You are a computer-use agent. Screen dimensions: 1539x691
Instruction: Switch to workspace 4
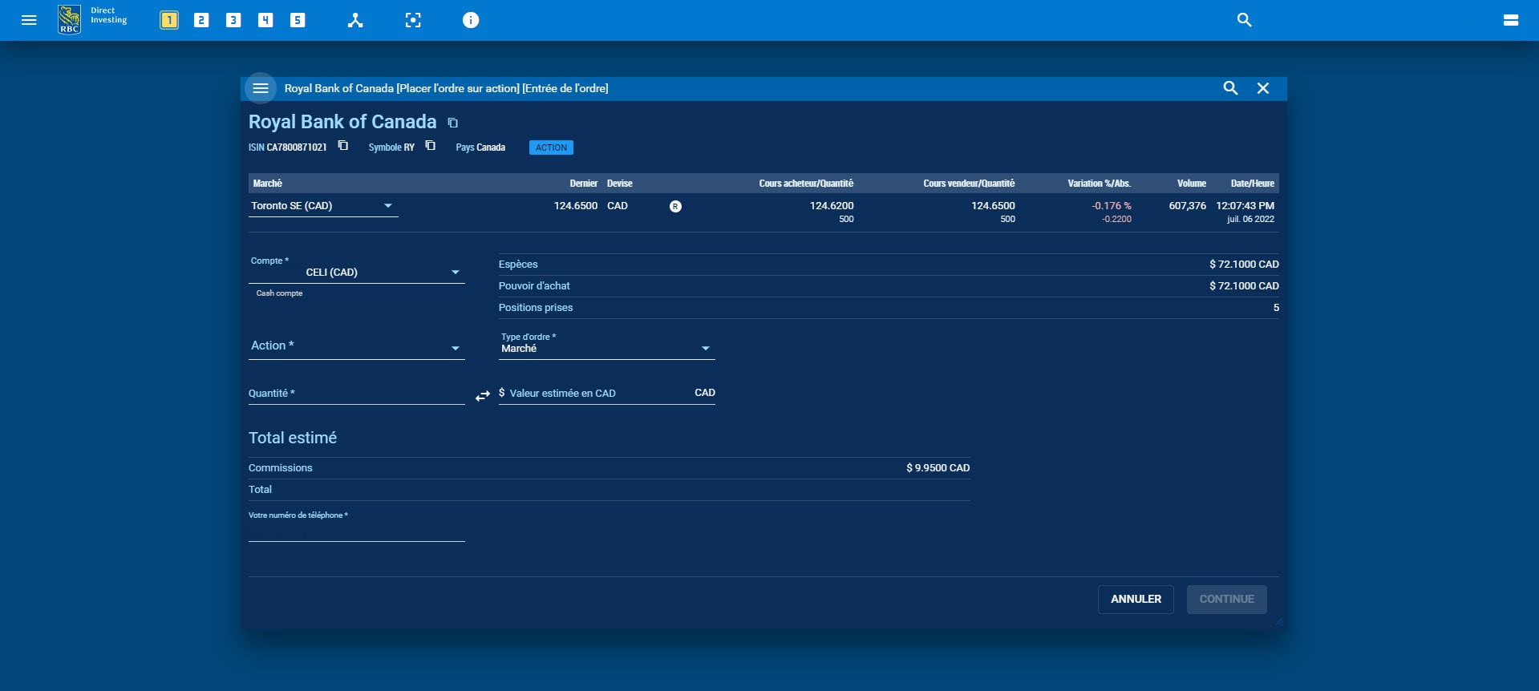click(x=265, y=20)
